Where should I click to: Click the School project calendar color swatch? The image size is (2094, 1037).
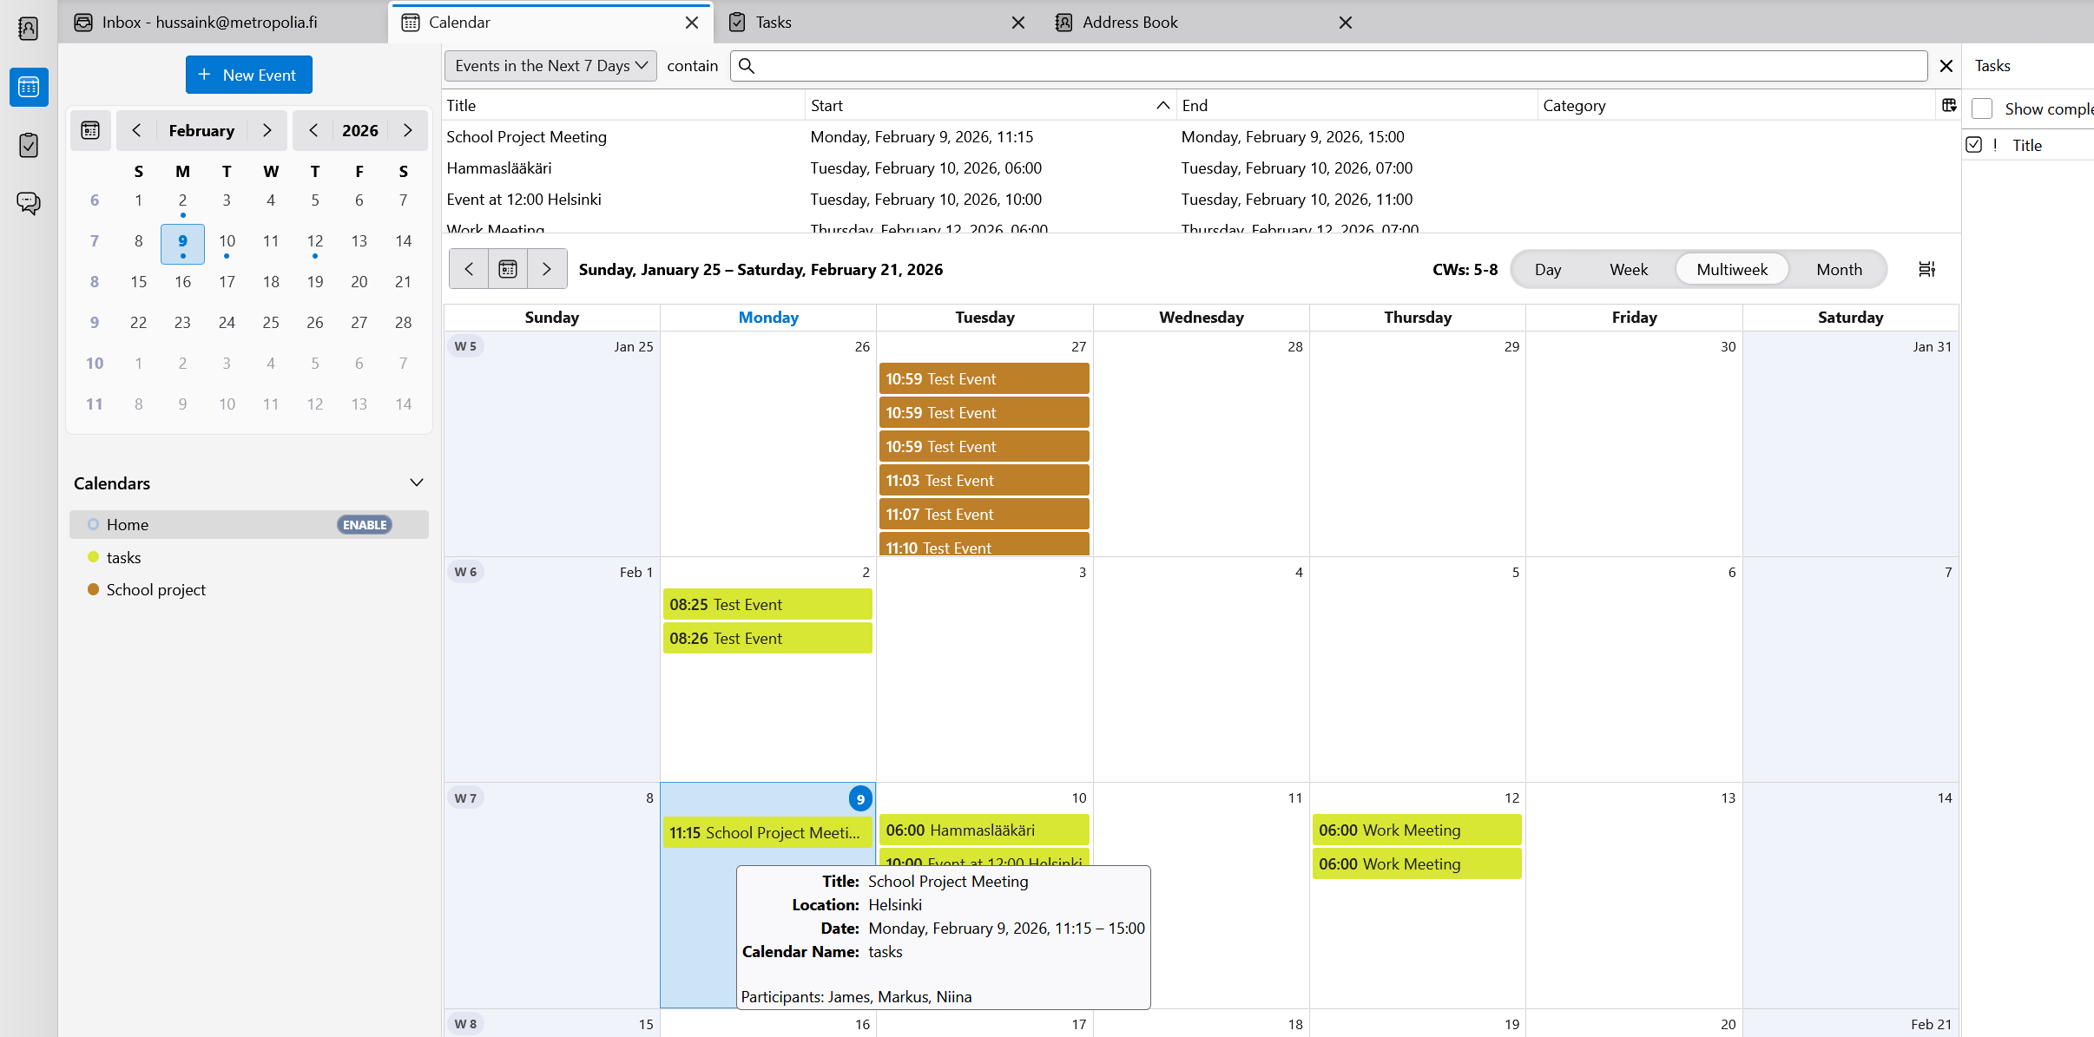pyautogui.click(x=94, y=589)
